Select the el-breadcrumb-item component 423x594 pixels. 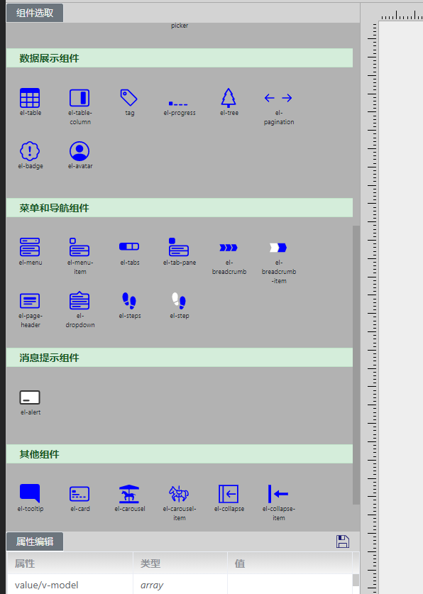pyautogui.click(x=278, y=248)
